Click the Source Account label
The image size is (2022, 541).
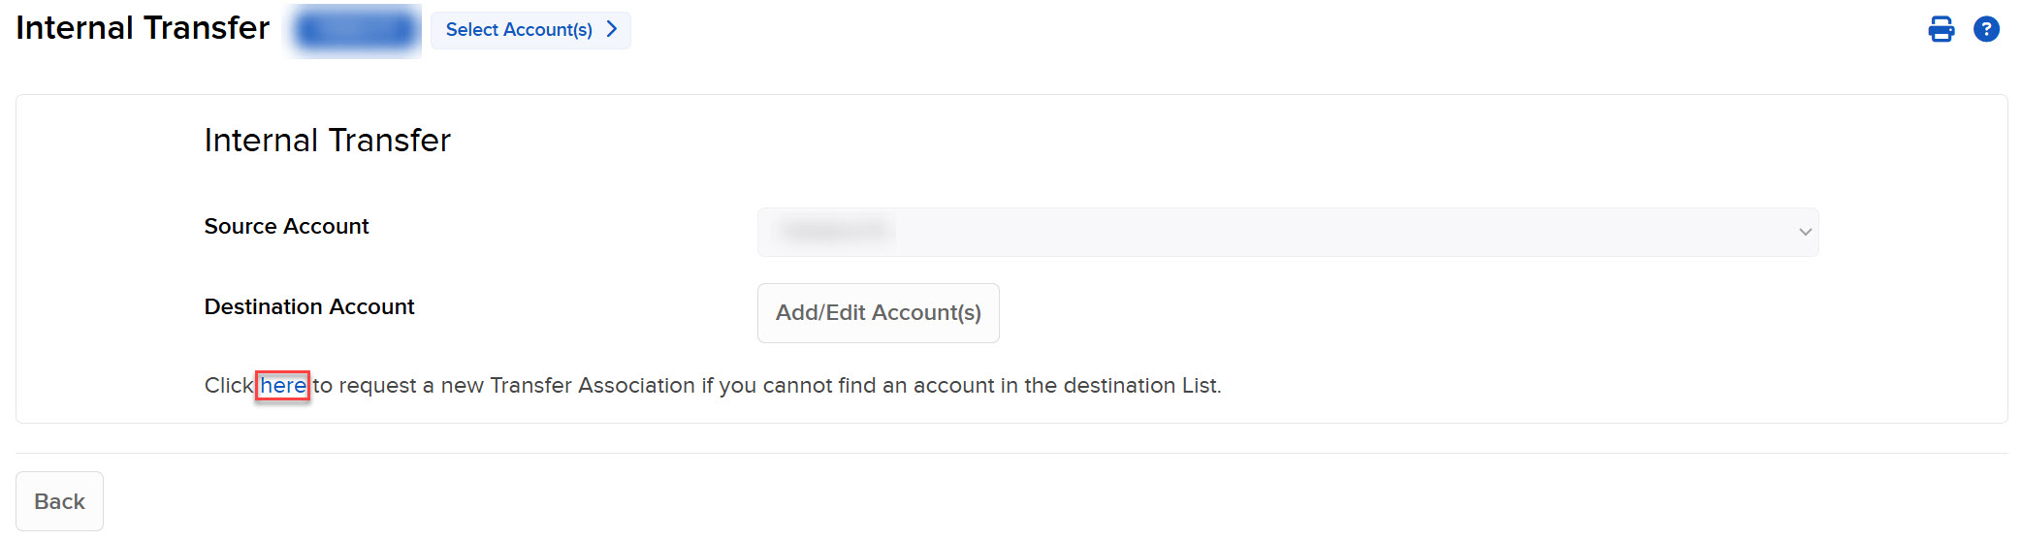(x=287, y=227)
